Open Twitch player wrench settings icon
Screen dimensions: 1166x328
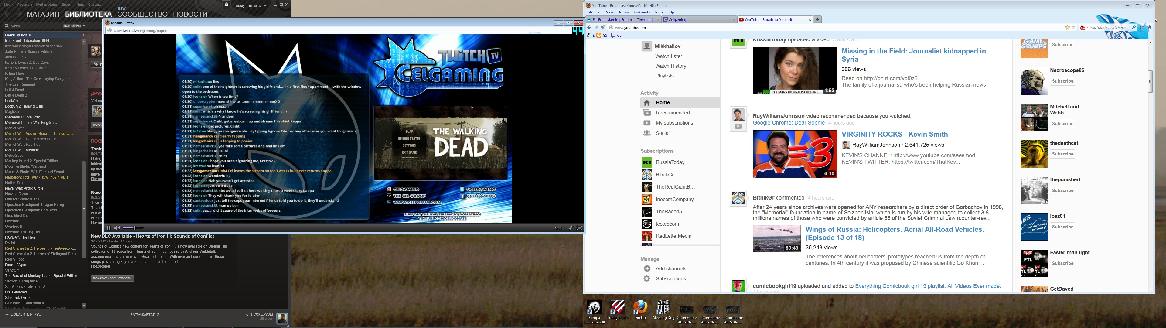pyautogui.click(x=571, y=228)
